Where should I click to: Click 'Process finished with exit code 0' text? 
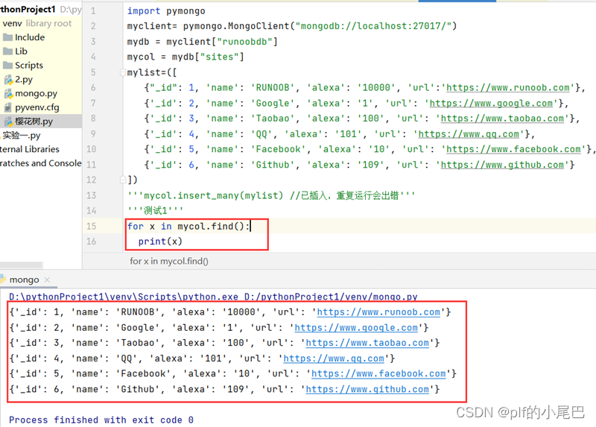coord(101,420)
